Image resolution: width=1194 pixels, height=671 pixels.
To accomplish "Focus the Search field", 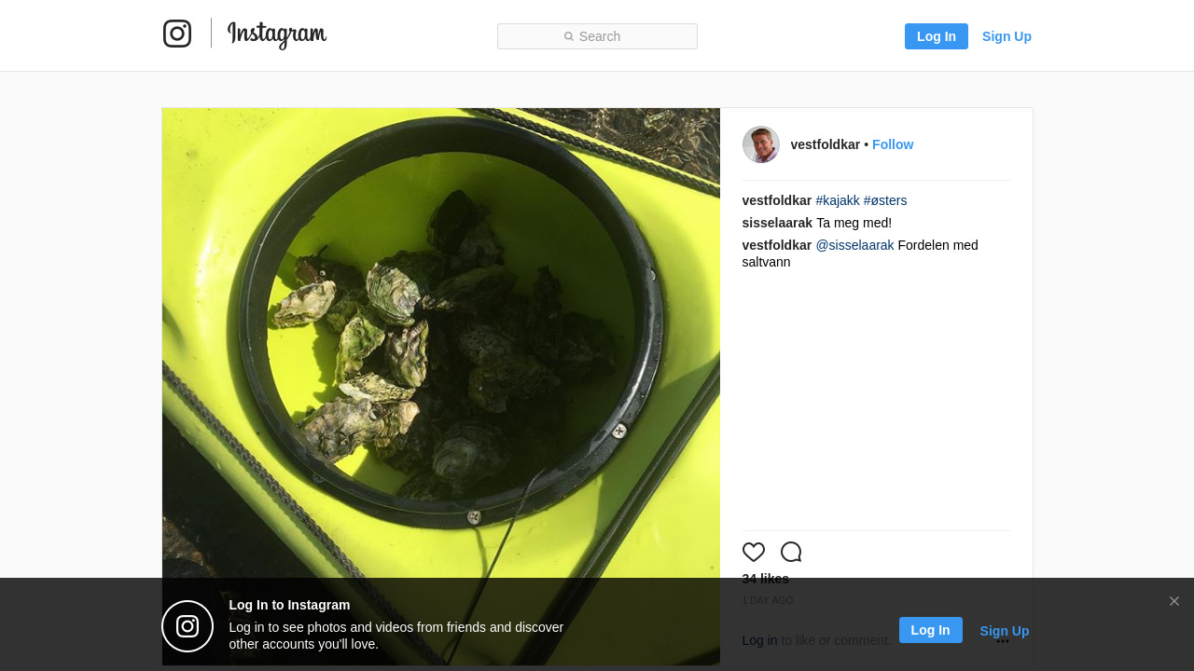I will click(597, 36).
